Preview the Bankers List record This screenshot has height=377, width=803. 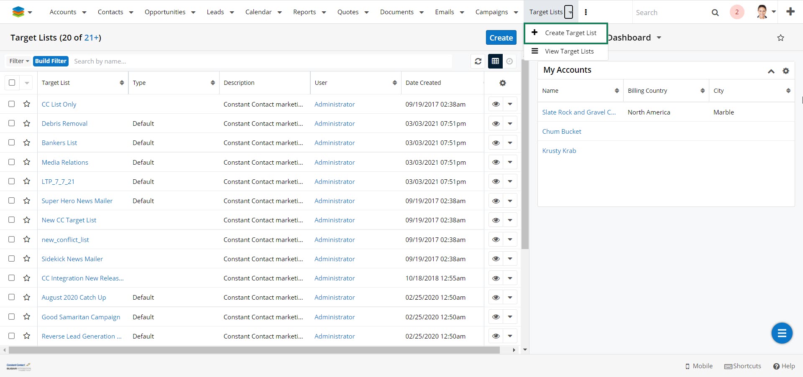point(496,143)
